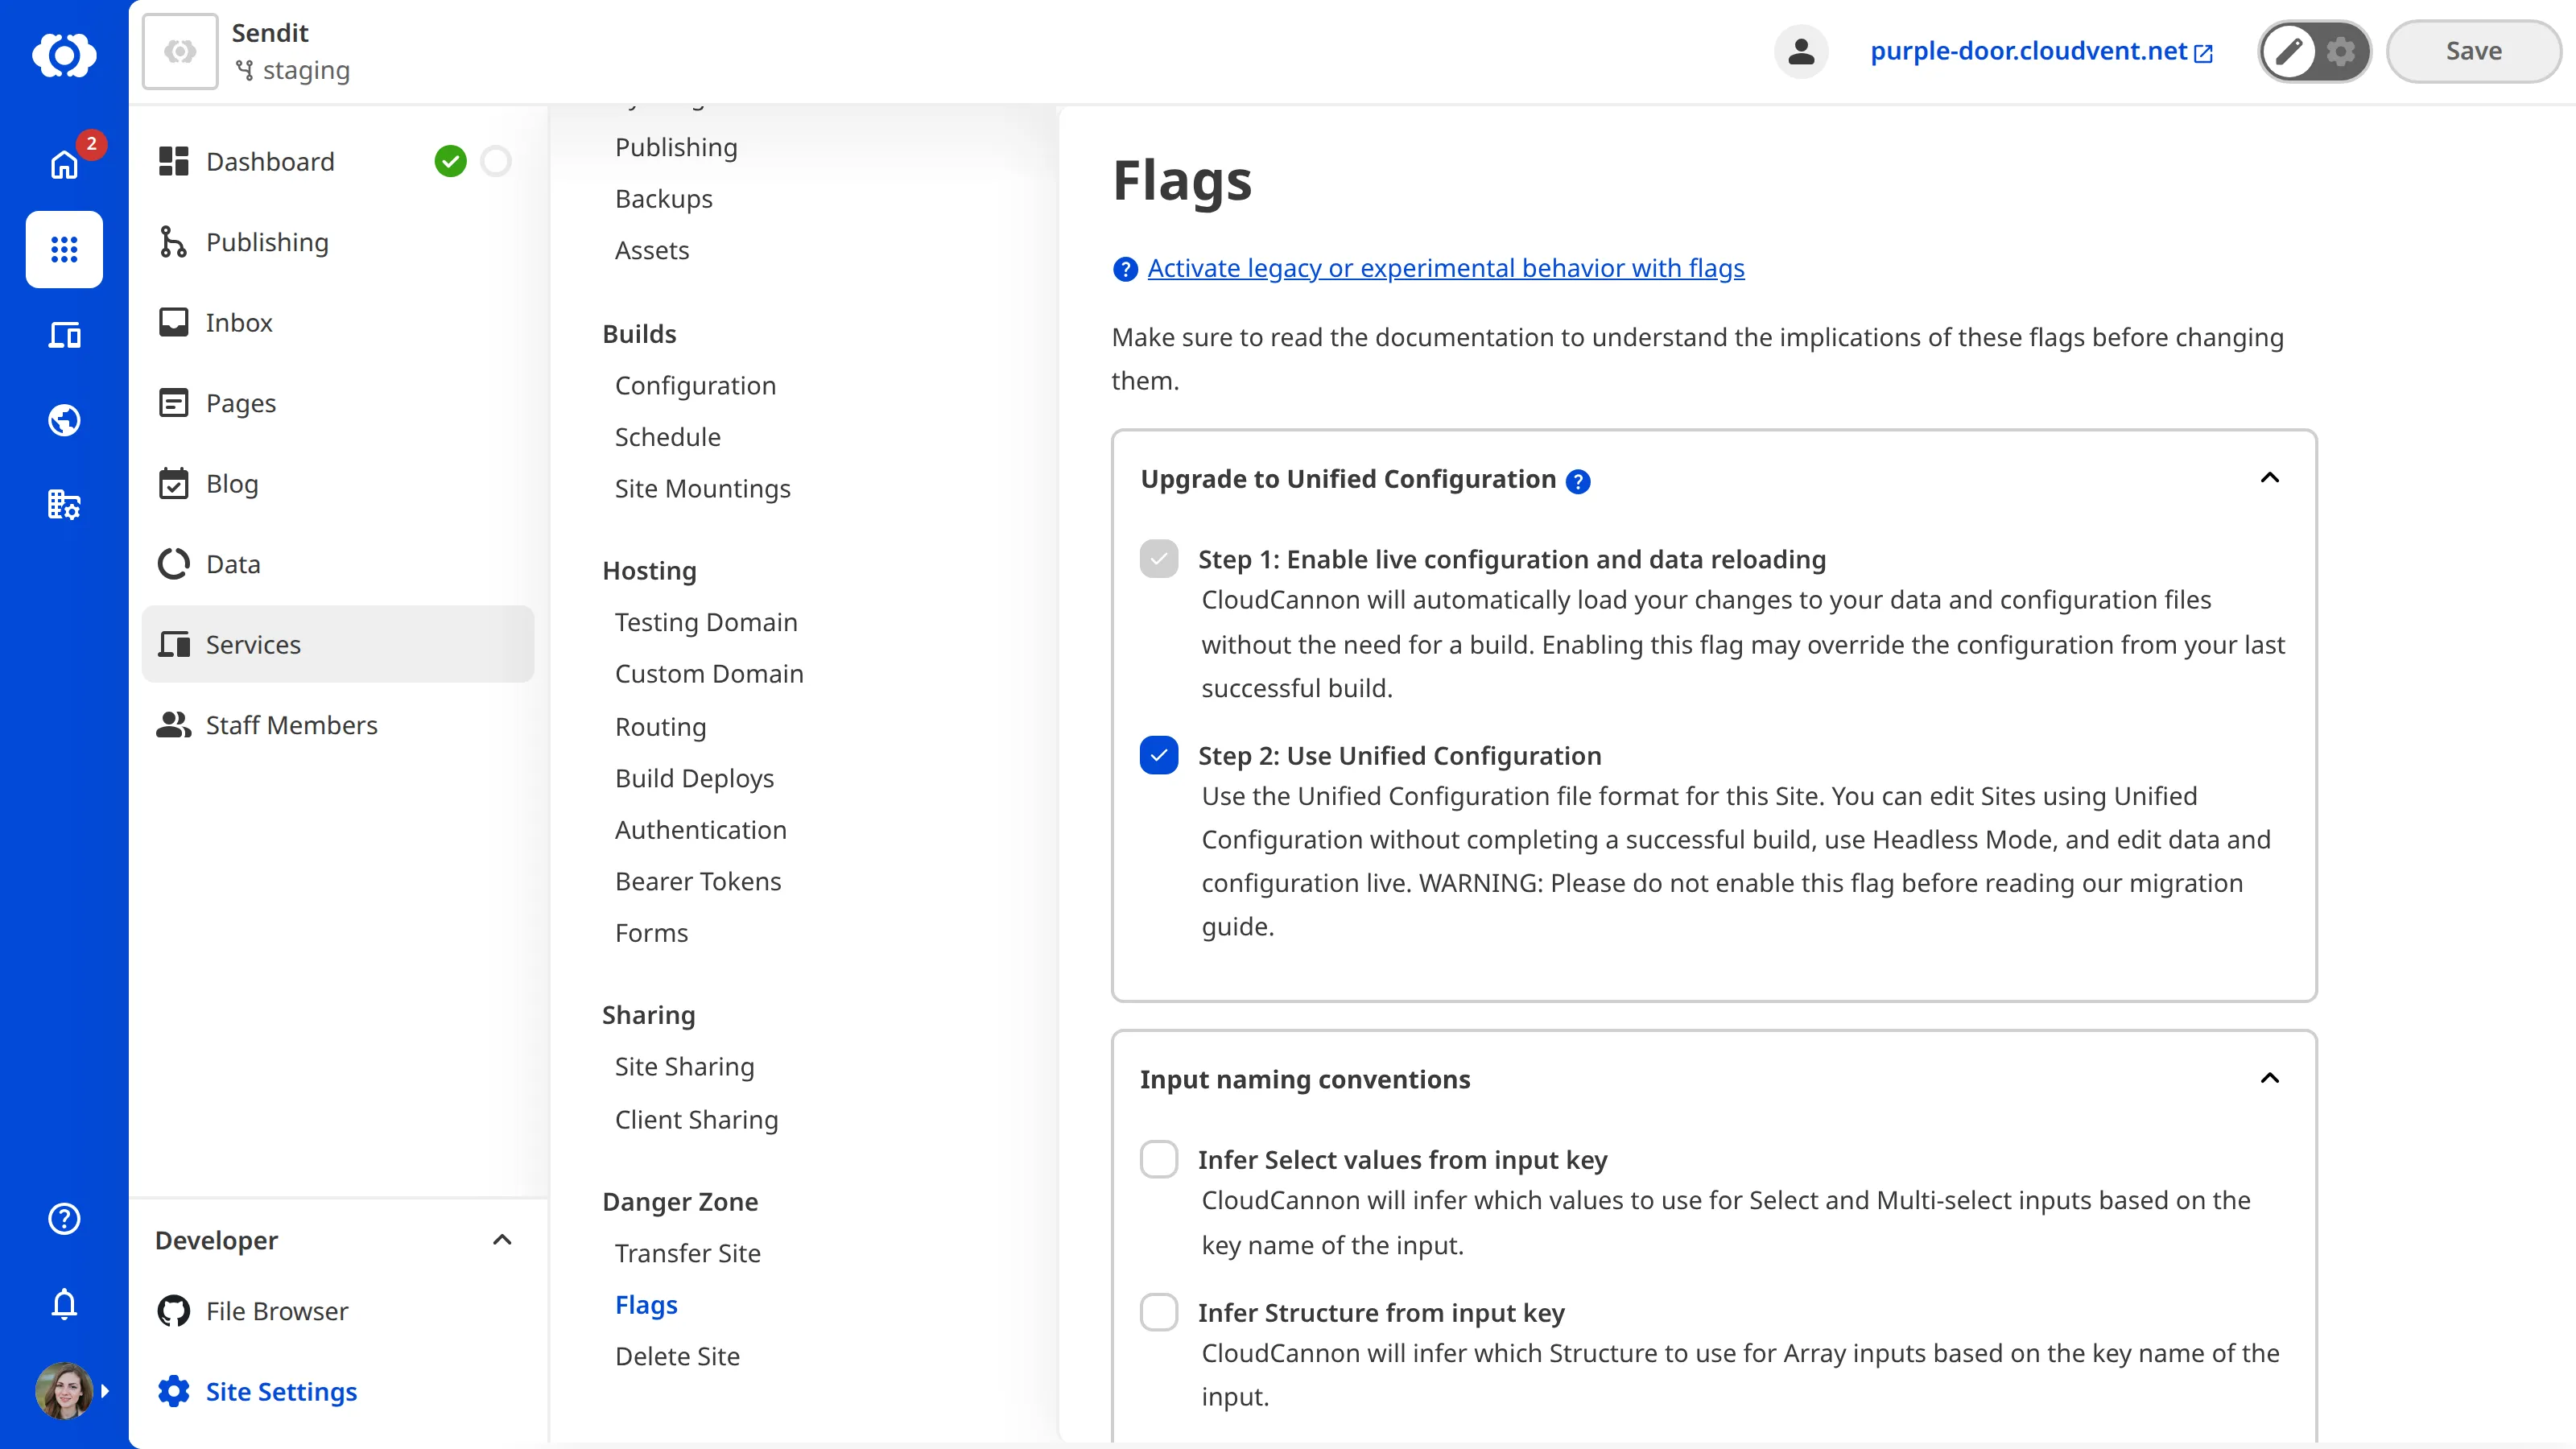Screen dimensions: 2576x1449
Task: Click the GitHub File Browser icon
Action: pyautogui.click(x=174, y=1311)
